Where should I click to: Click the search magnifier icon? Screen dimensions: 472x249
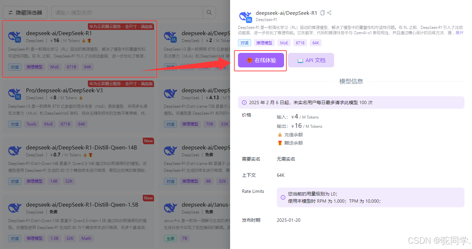[209, 12]
